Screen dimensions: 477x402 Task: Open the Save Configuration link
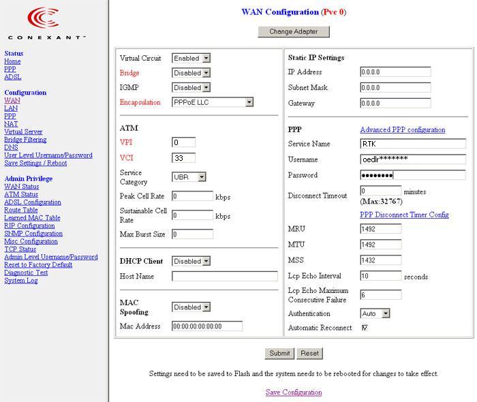[x=294, y=392]
